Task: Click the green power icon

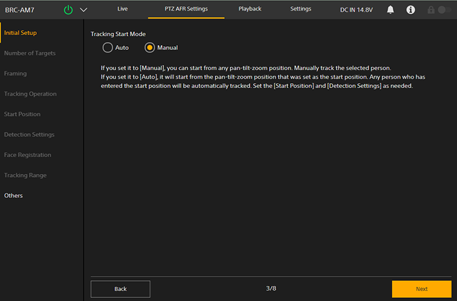Action: (68, 10)
